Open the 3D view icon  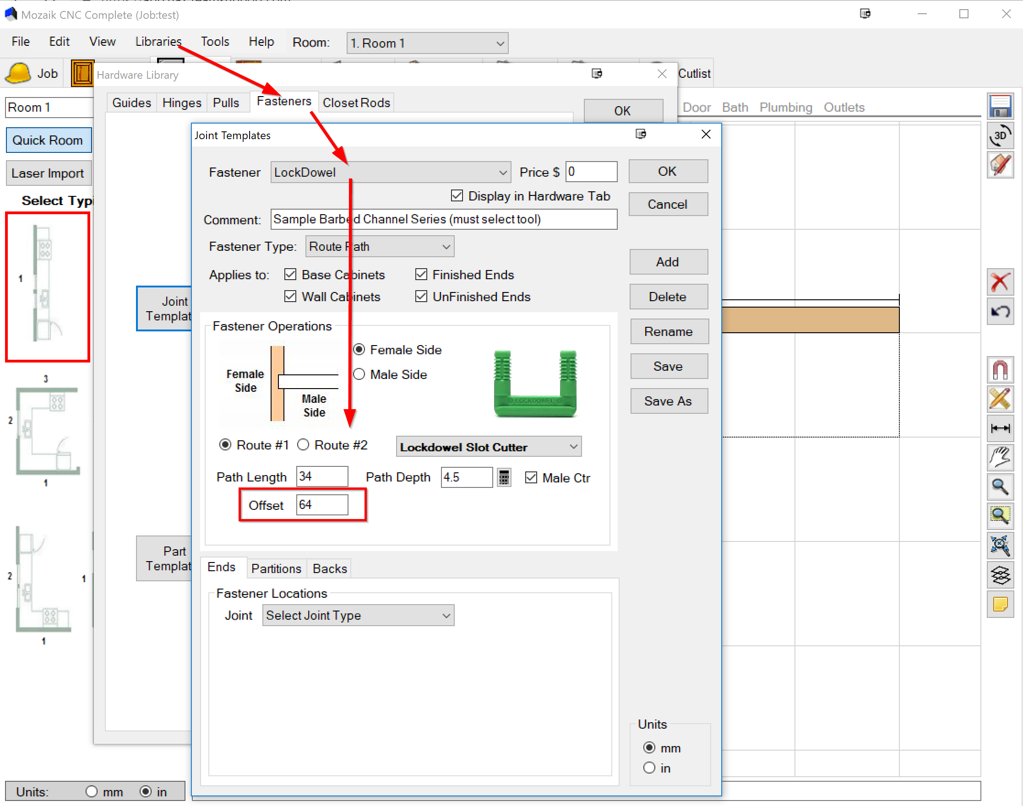tap(1000, 136)
